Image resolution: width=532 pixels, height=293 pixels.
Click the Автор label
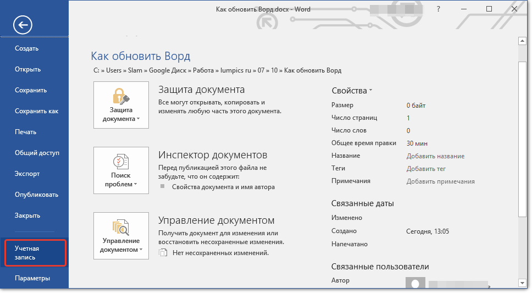click(x=340, y=280)
